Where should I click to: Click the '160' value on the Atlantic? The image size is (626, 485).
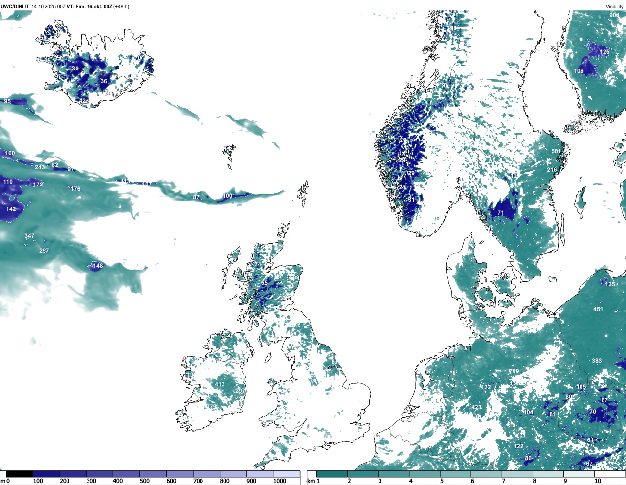10,153
